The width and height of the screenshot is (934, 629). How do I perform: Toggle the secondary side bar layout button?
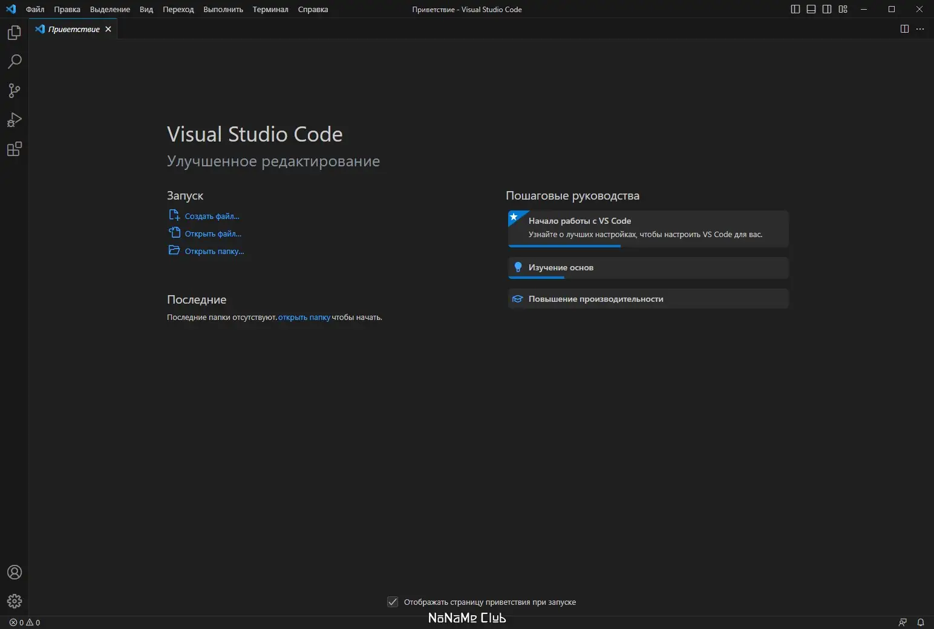(x=827, y=9)
